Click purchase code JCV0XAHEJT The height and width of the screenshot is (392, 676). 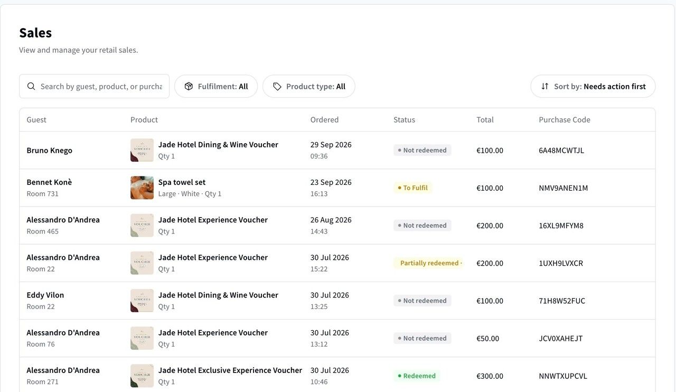click(x=561, y=339)
